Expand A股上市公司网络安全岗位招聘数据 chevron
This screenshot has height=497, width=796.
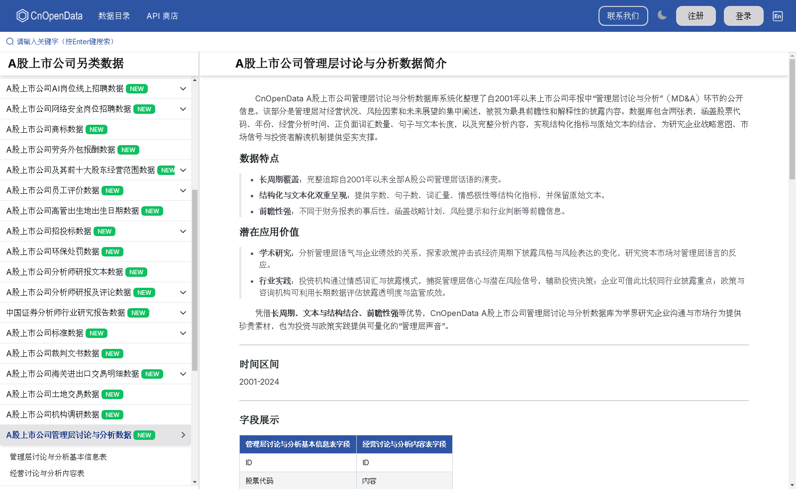tap(183, 109)
